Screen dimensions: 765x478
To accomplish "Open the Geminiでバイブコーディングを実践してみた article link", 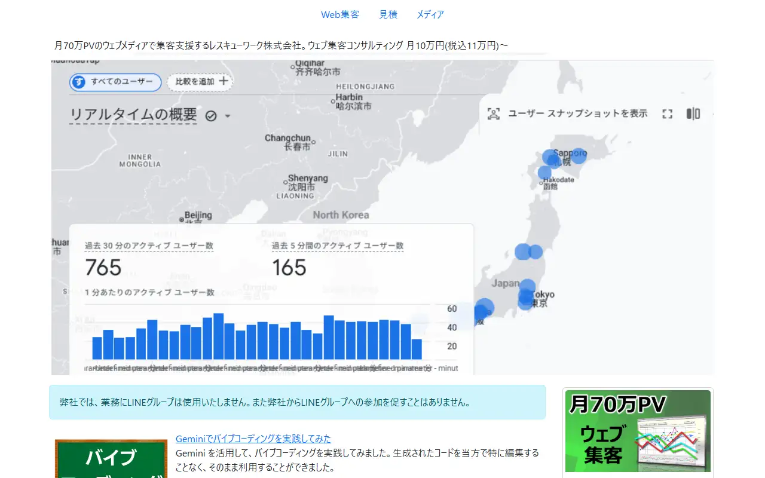I will 253,439.
